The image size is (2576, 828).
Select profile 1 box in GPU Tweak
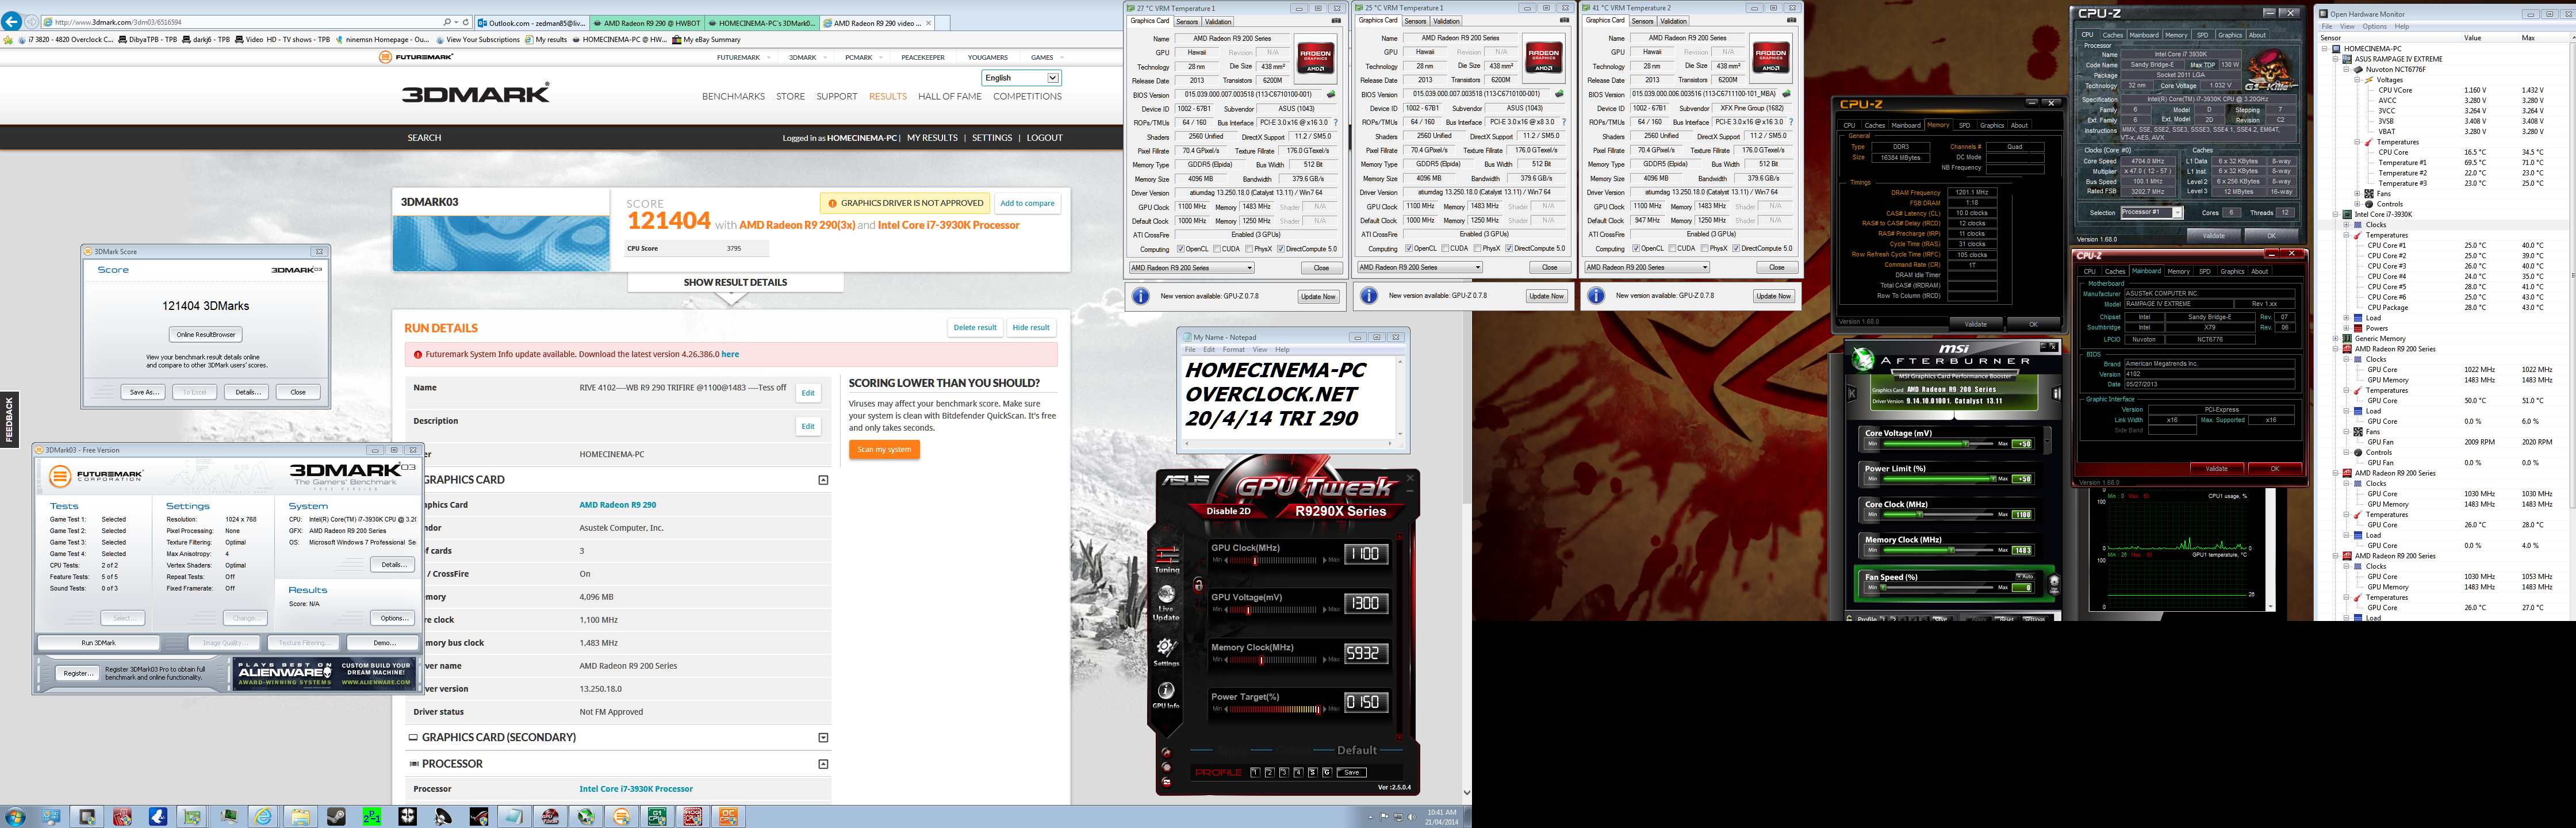point(1255,772)
